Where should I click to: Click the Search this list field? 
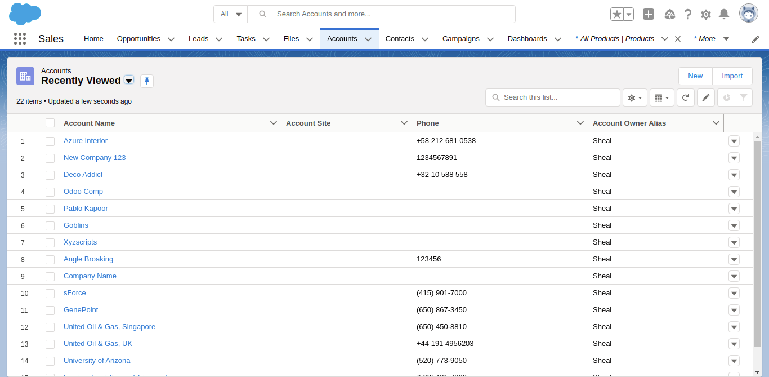[x=553, y=97]
